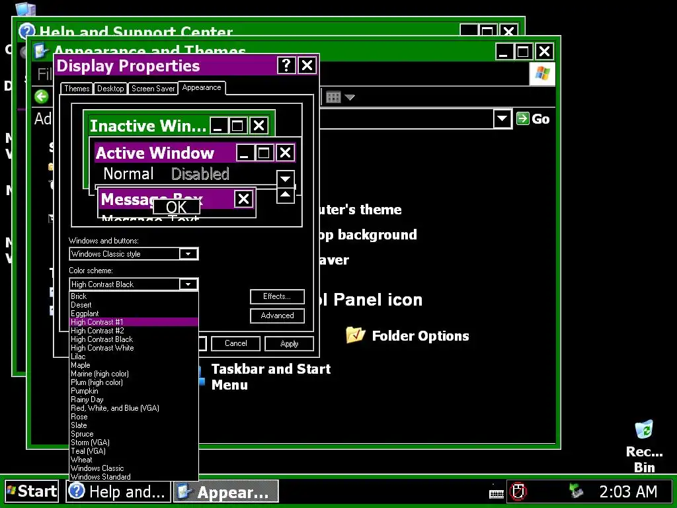The width and height of the screenshot is (677, 508).
Task: Choose Plum (high color) scheme
Action: 134,382
